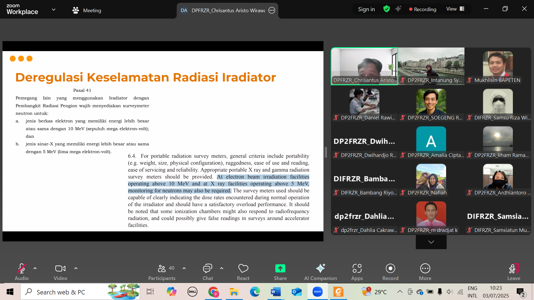Expand participants options arrow

[x=184, y=268]
